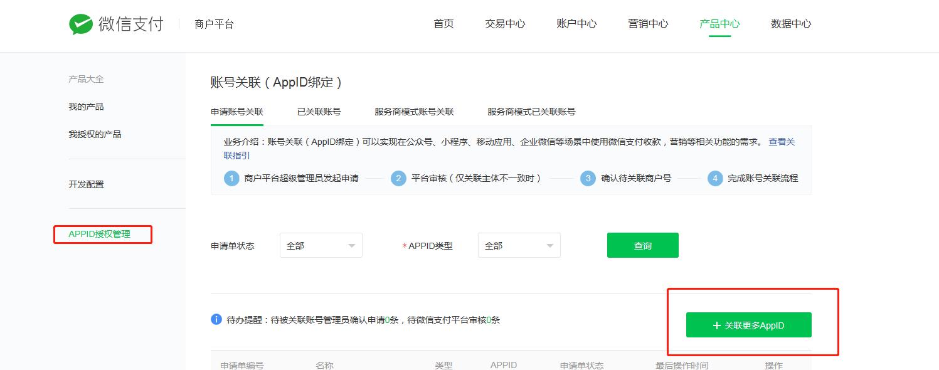The width and height of the screenshot is (939, 370).
Task: Select 我授权的产品 in sidebar
Action: coord(95,134)
